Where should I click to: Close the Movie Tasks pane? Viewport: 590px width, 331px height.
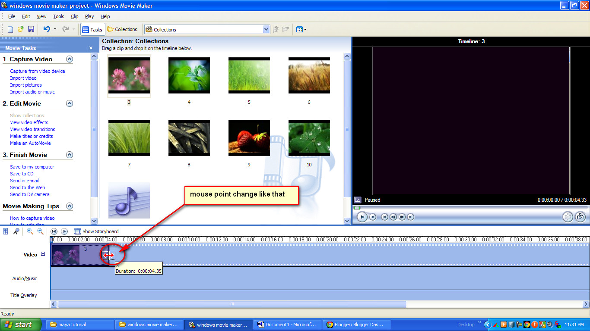(91, 48)
